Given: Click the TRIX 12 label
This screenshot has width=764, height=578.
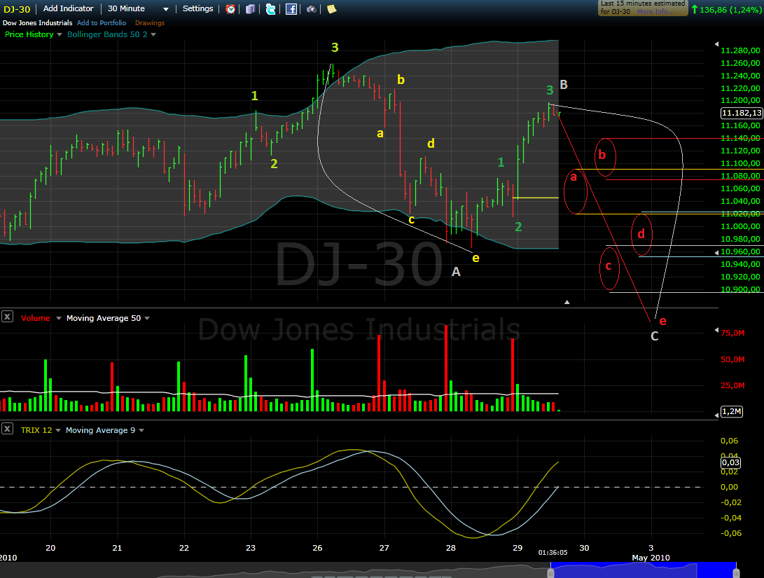Looking at the screenshot, I should pos(36,430).
